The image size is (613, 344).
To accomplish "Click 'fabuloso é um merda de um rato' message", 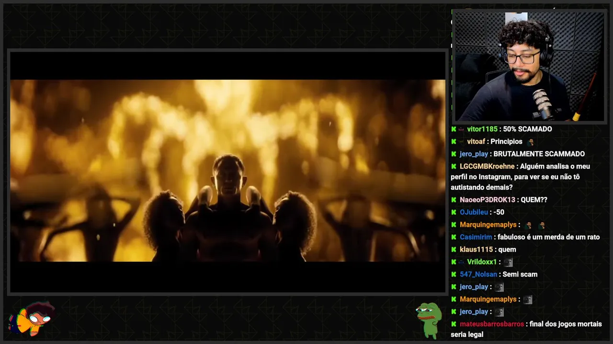I will (548, 237).
